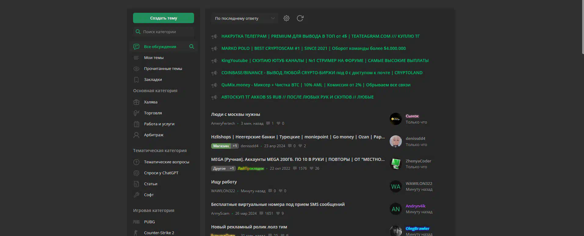Click the document icon next to Статьи

136,184
